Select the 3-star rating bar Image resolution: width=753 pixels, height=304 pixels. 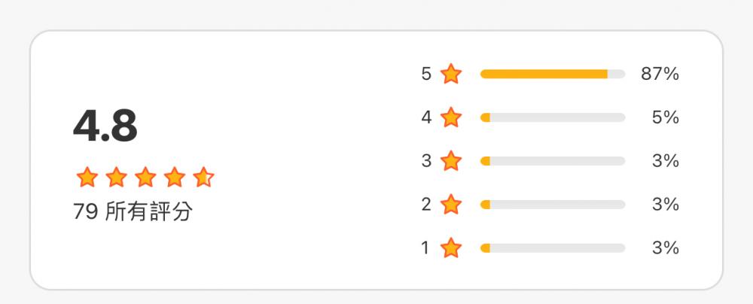coord(553,161)
